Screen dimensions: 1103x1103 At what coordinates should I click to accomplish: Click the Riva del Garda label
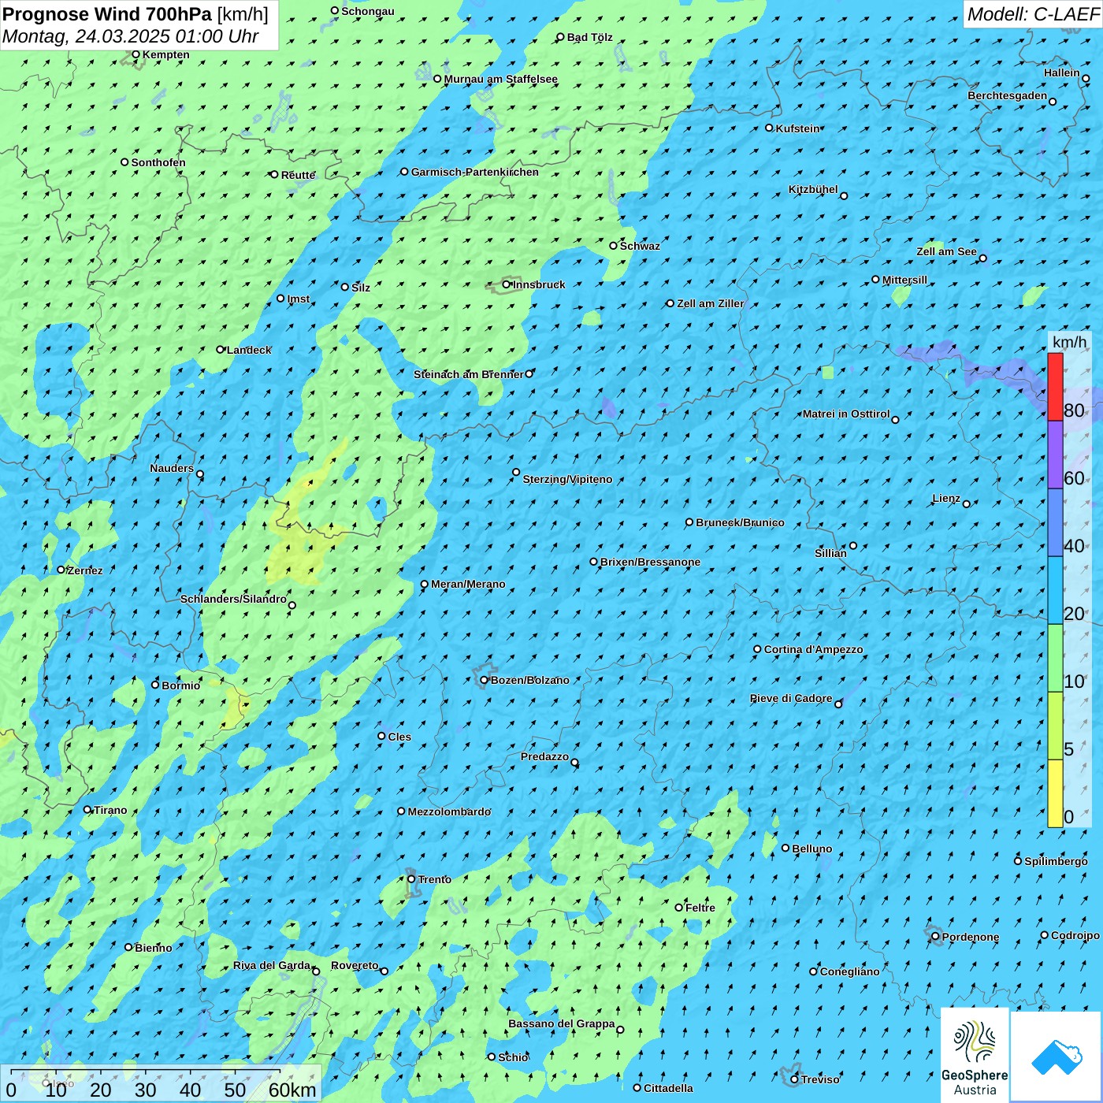pos(272,965)
